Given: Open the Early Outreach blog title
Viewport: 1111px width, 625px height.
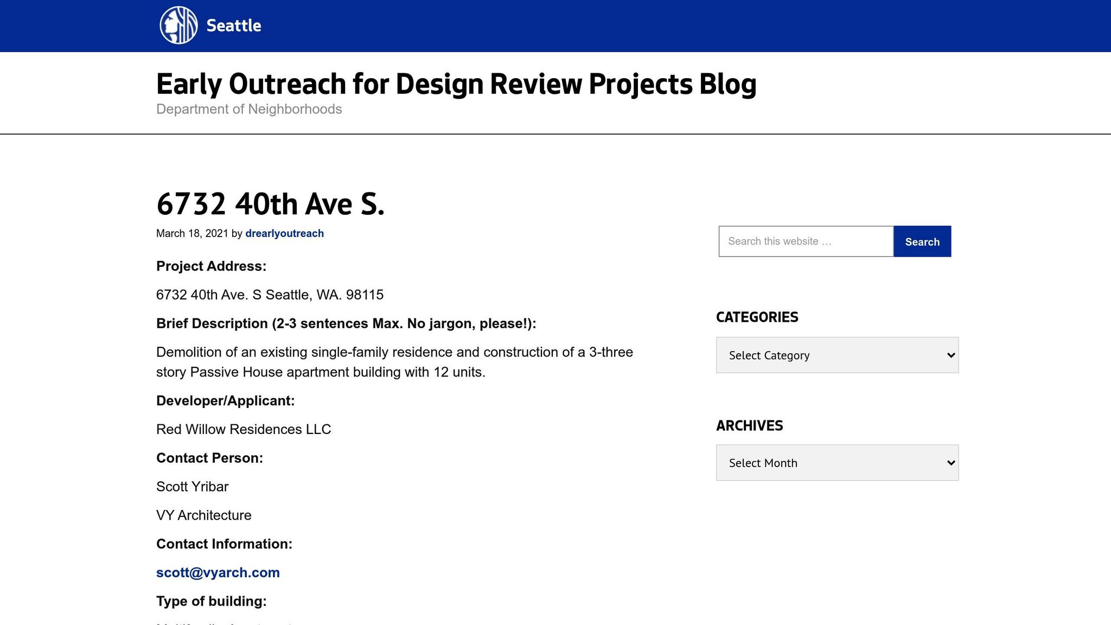Looking at the screenshot, I should click(456, 84).
